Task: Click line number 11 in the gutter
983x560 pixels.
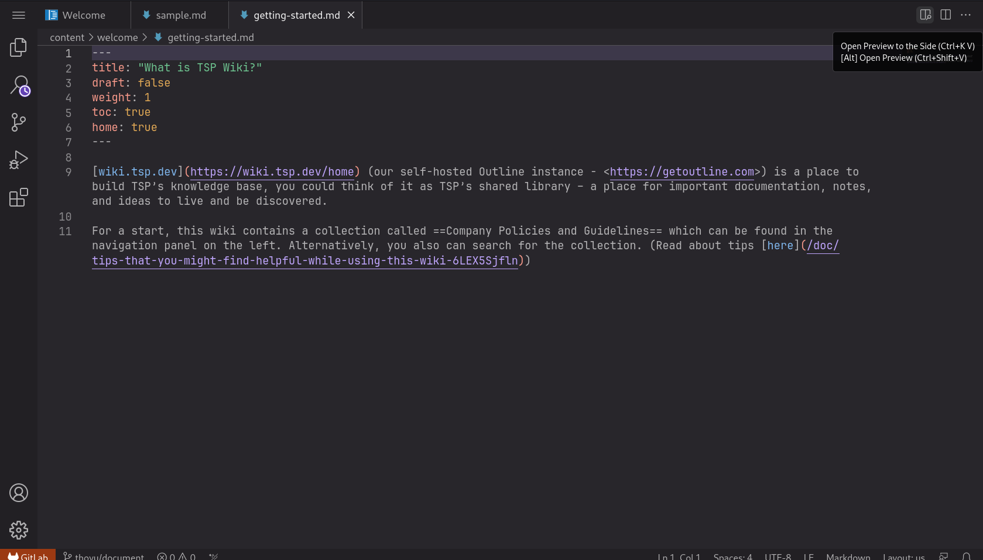Action: 65,231
